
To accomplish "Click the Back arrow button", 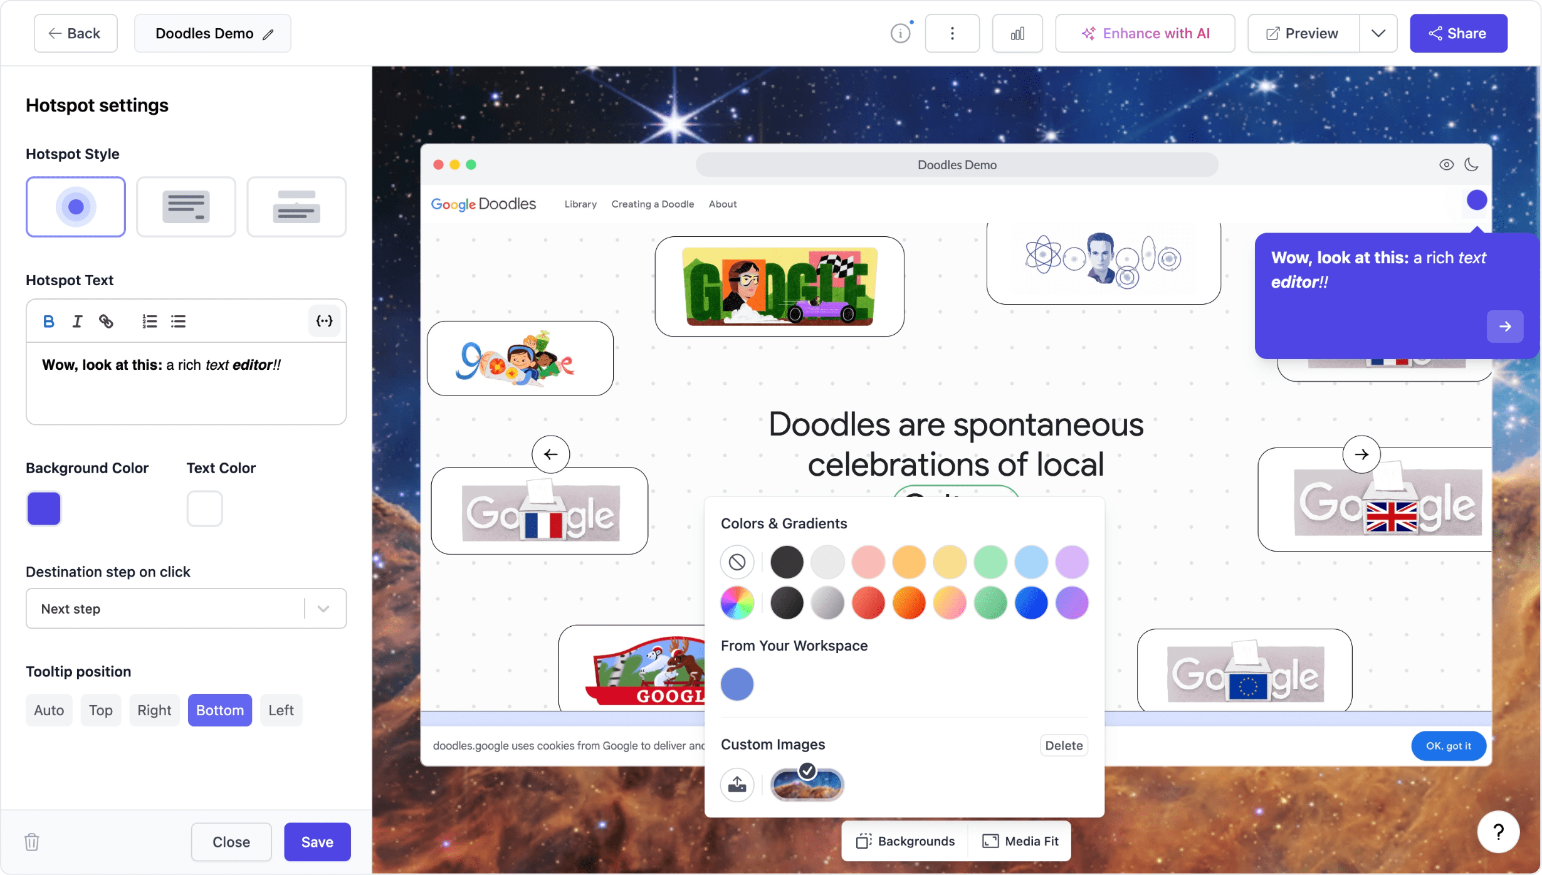I will point(75,33).
